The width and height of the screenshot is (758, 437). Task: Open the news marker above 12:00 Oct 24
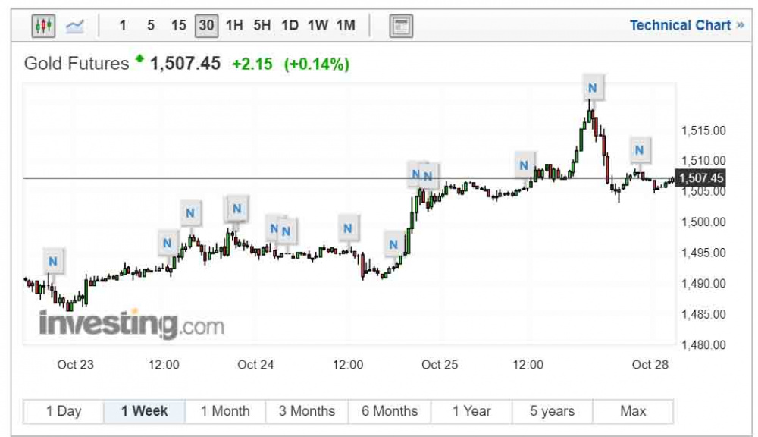[348, 228]
